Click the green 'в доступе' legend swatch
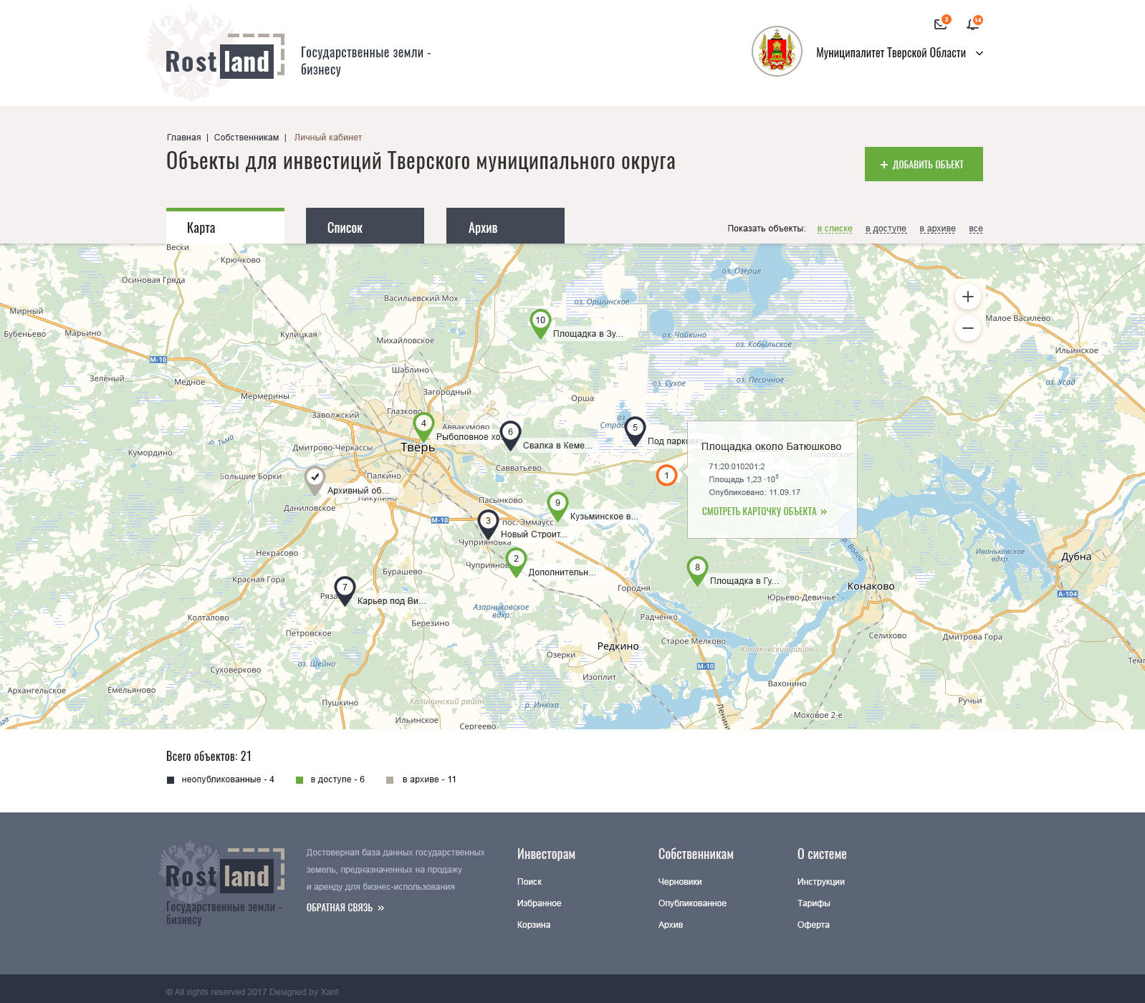 (x=300, y=780)
